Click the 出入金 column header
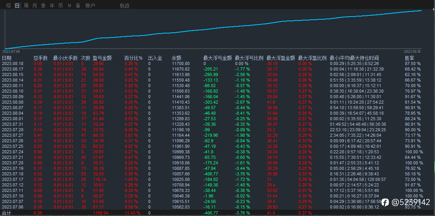 click(155, 58)
